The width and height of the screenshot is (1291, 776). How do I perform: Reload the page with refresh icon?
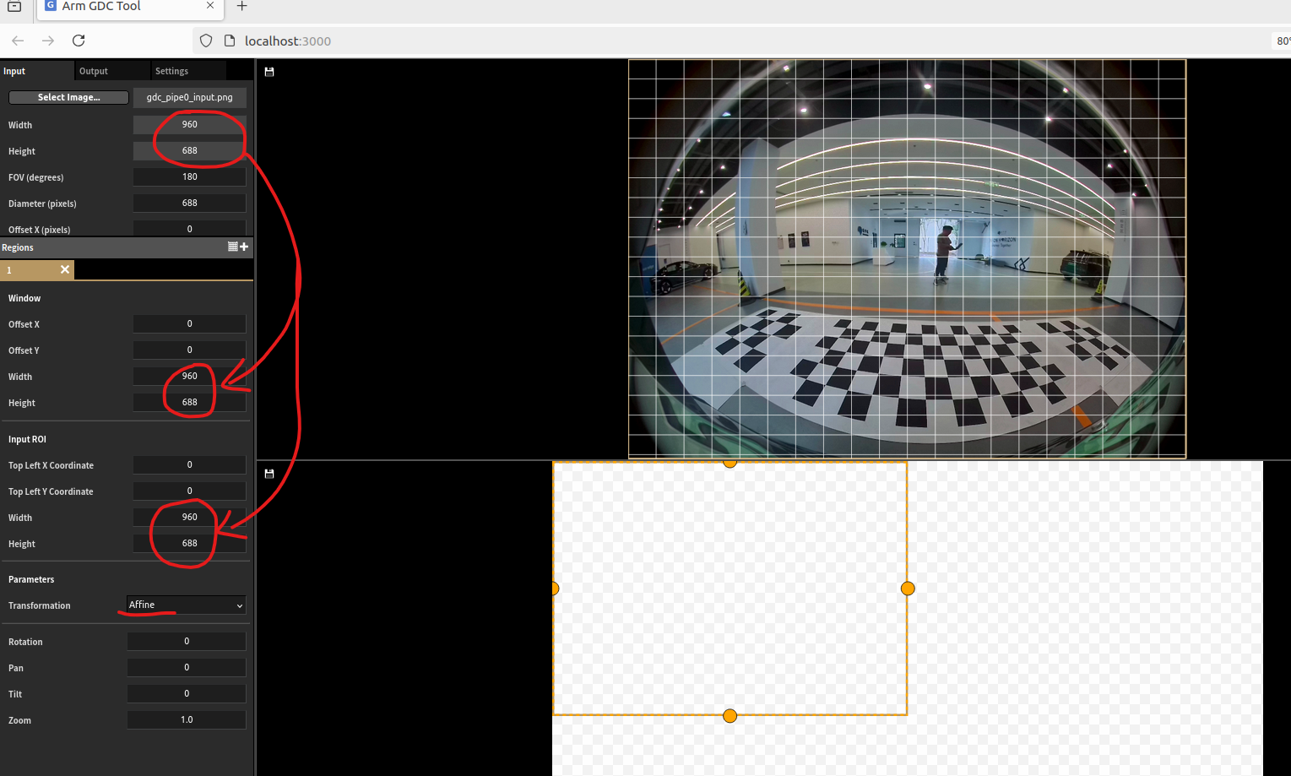(x=79, y=41)
